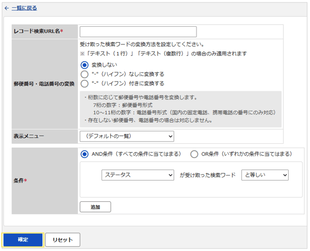Screen dimensions: 310x251
Task: Choose the AND条件 radio button
Action: point(84,154)
